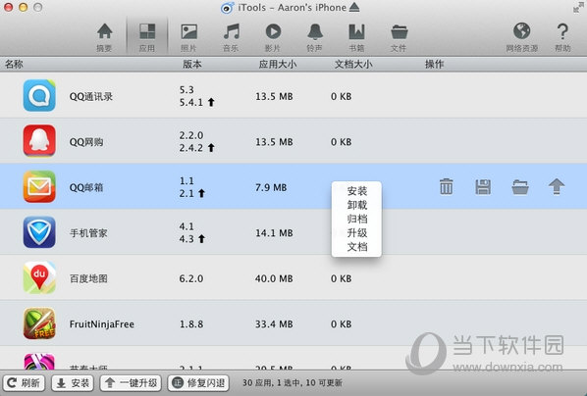
Task: Choose 安装 in the context menu
Action: [x=356, y=191]
